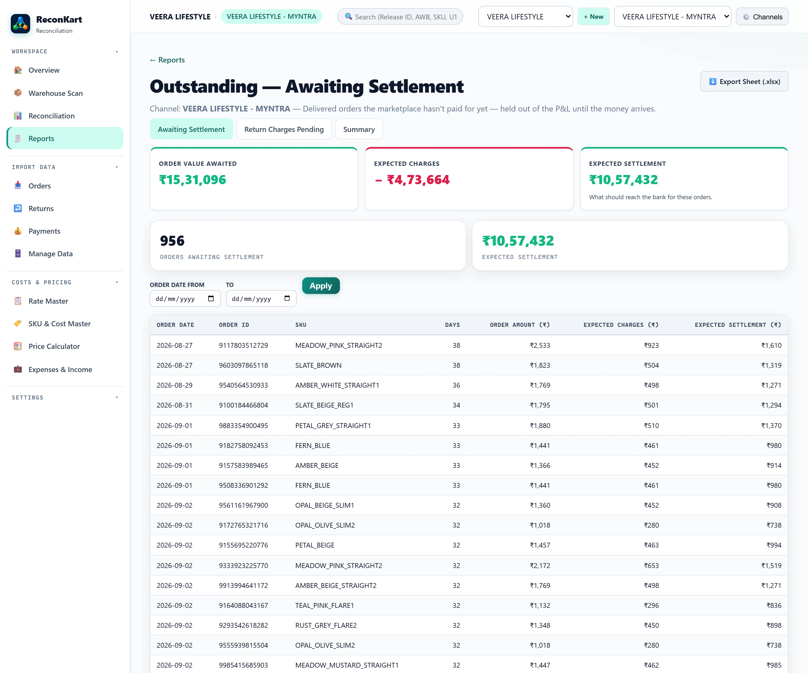Select order ID 9117803512729
This screenshot has height=673, width=808.
[x=243, y=345]
